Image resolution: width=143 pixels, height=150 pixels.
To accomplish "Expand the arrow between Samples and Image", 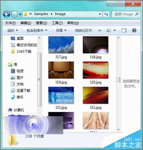I will tap(51, 14).
